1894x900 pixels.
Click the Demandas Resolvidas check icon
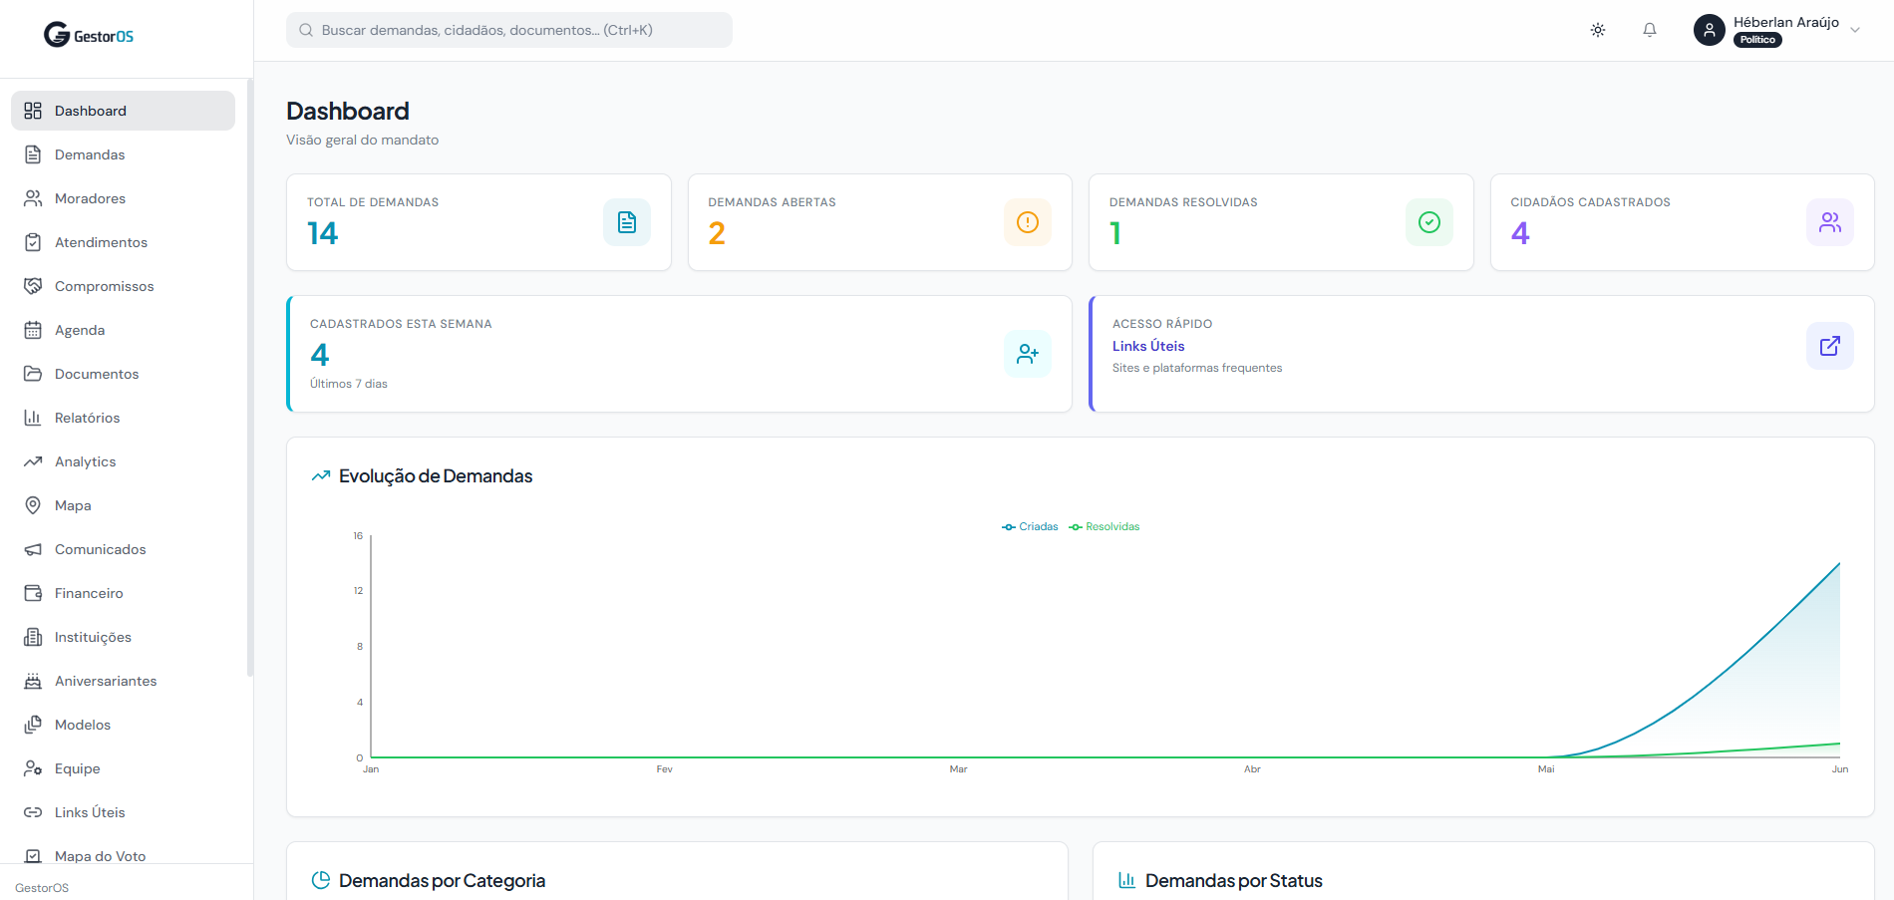point(1429,222)
